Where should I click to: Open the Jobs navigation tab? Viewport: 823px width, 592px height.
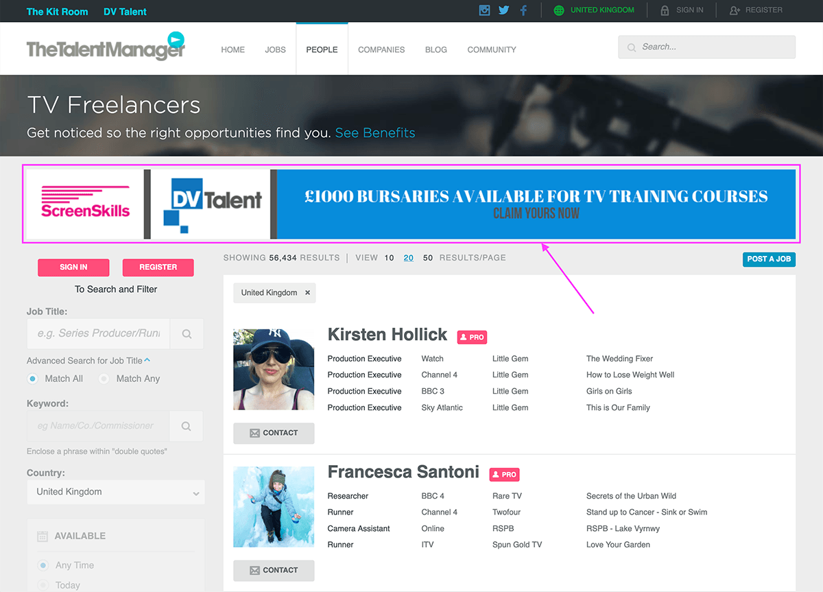(x=275, y=49)
